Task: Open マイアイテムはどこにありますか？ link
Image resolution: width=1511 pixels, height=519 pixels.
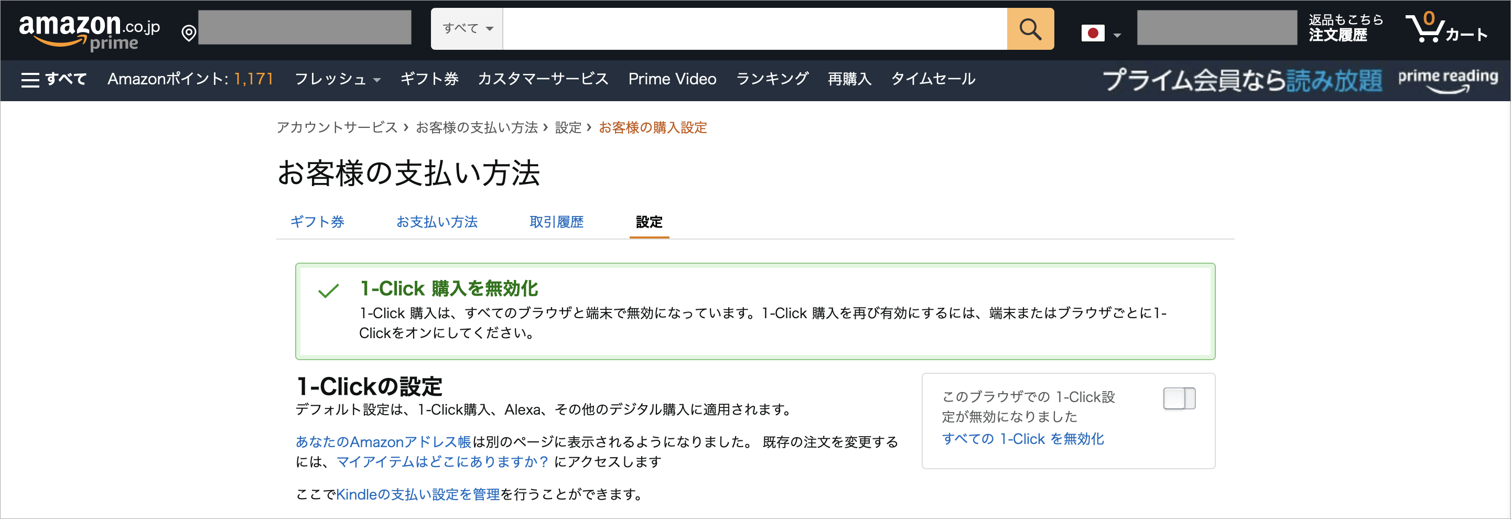Action: (x=443, y=462)
